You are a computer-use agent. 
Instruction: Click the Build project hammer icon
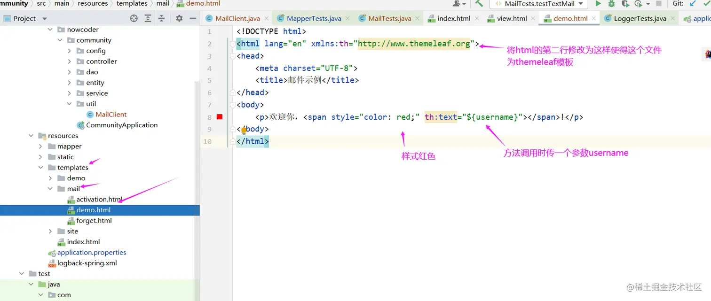pos(479,3)
